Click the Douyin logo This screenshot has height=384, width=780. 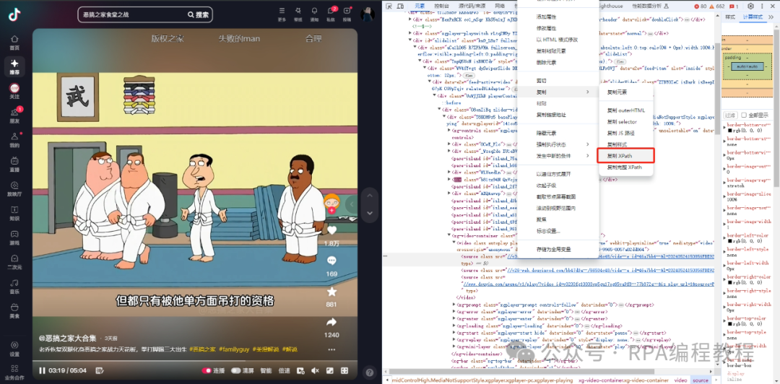14,14
